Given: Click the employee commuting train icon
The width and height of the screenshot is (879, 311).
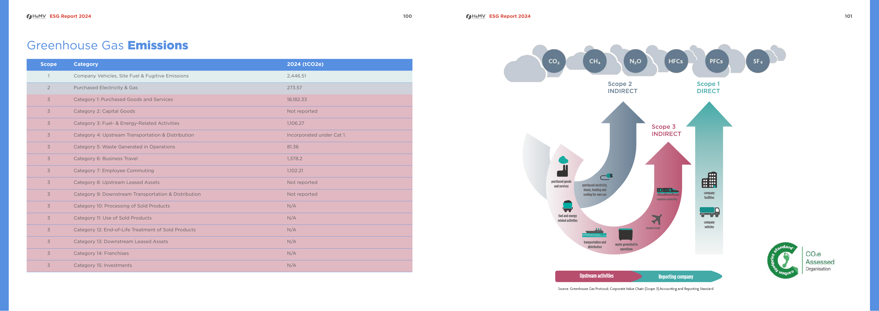Looking at the screenshot, I should 668,191.
